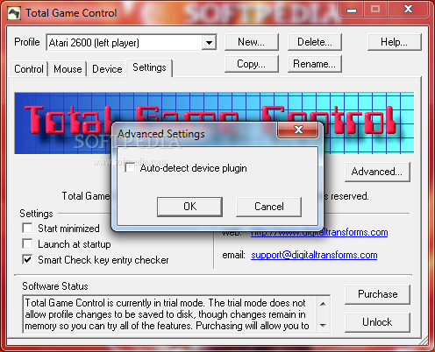Cancel the Advanced Settings dialog
435x352 pixels.
[x=268, y=207]
